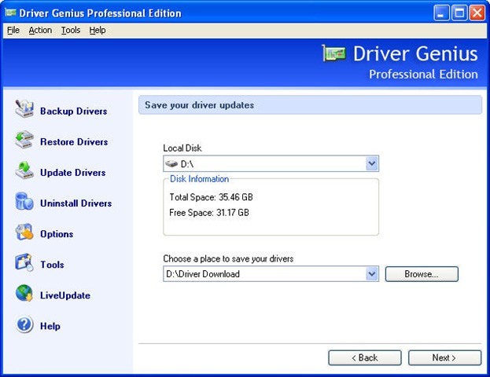Viewport: 490px width, 377px height.
Task: Click the Total Space: 35.46 GB text
Action: pos(212,197)
